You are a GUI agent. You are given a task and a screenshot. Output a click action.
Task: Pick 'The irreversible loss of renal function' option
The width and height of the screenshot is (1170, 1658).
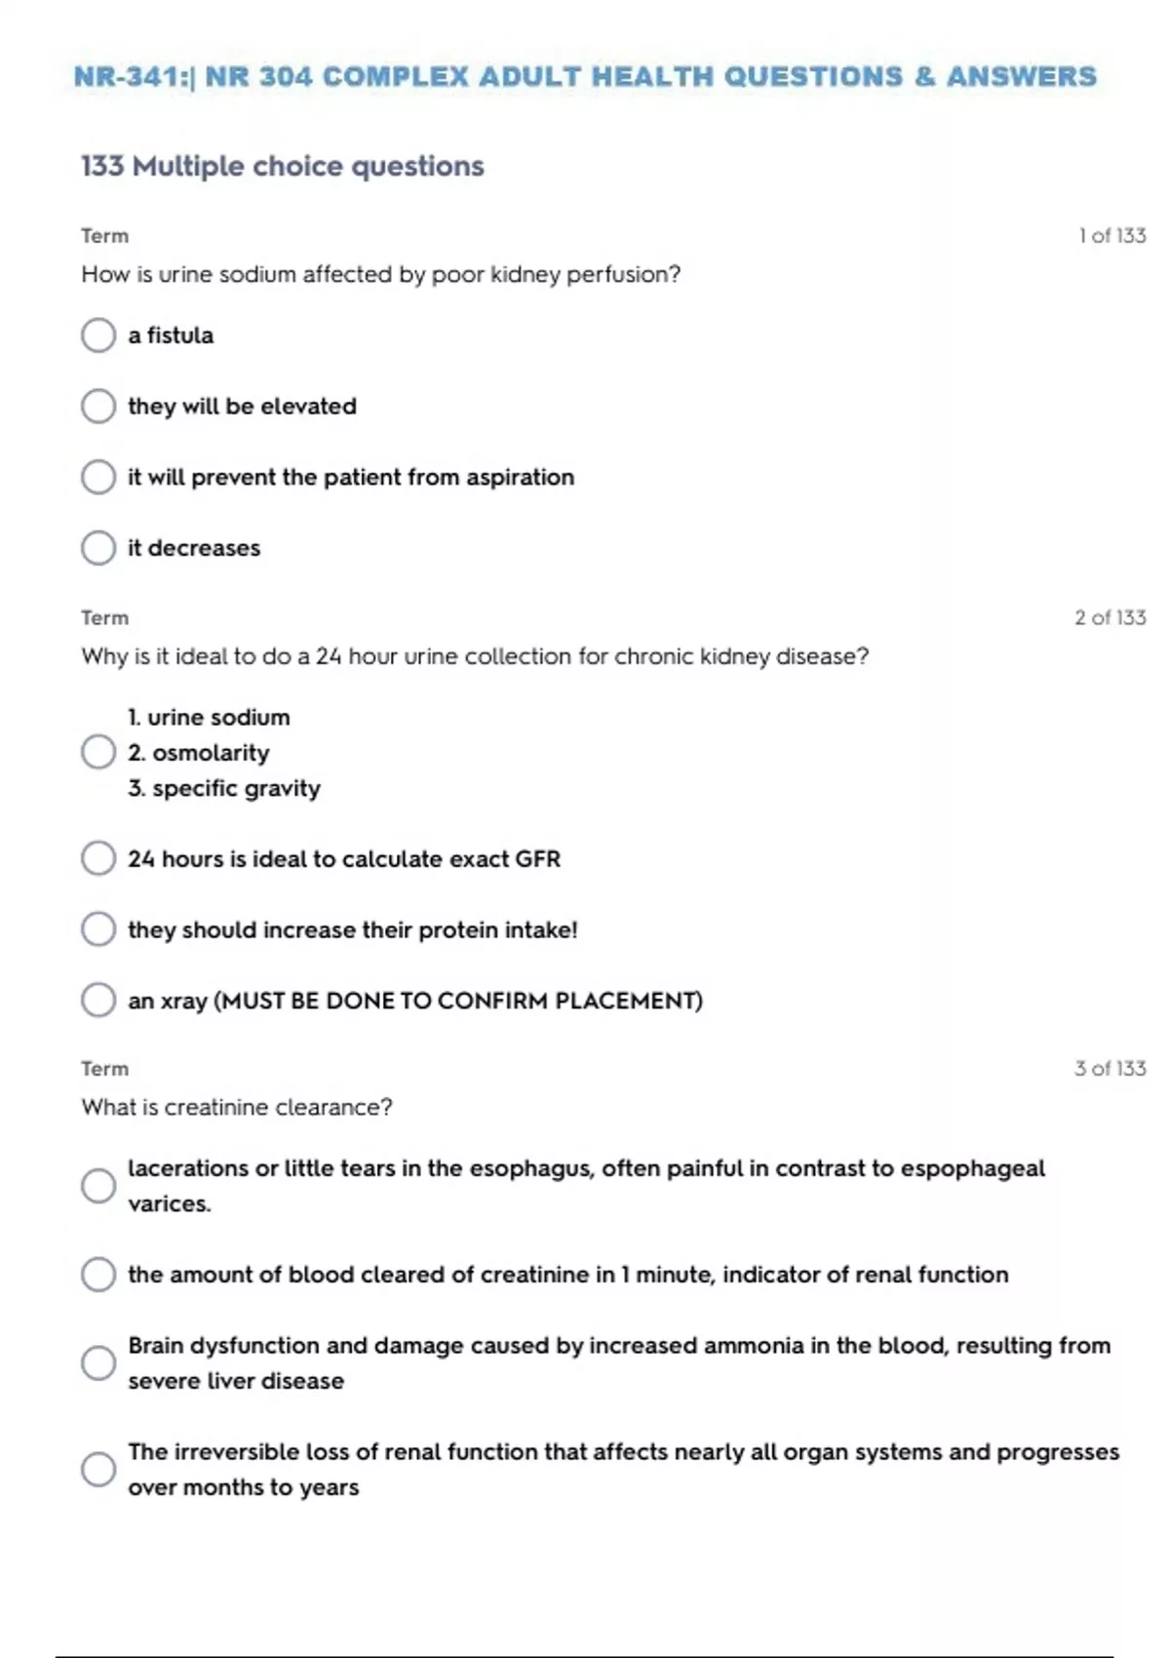(97, 1469)
